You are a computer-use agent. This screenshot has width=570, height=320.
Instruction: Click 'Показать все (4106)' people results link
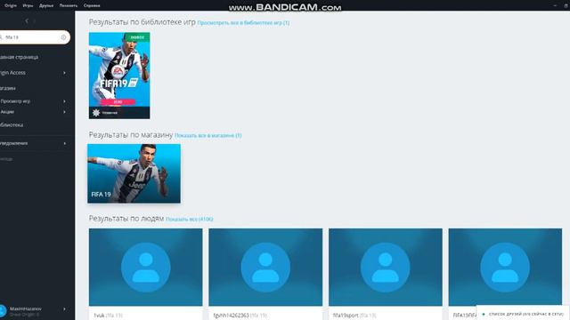pos(190,220)
